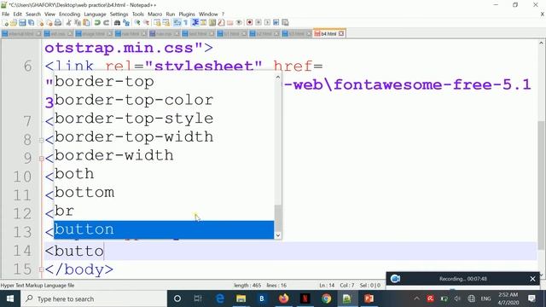Toggle Folder as Workspace icon
The image size is (546, 307).
(229, 23)
